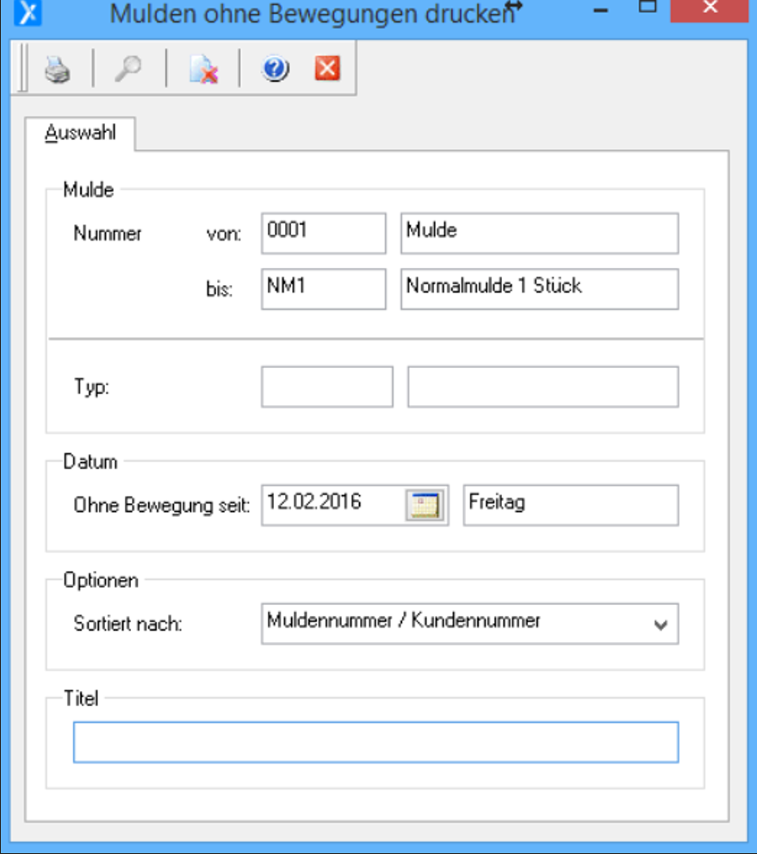Click the date field showing 12.02.2016

(332, 505)
